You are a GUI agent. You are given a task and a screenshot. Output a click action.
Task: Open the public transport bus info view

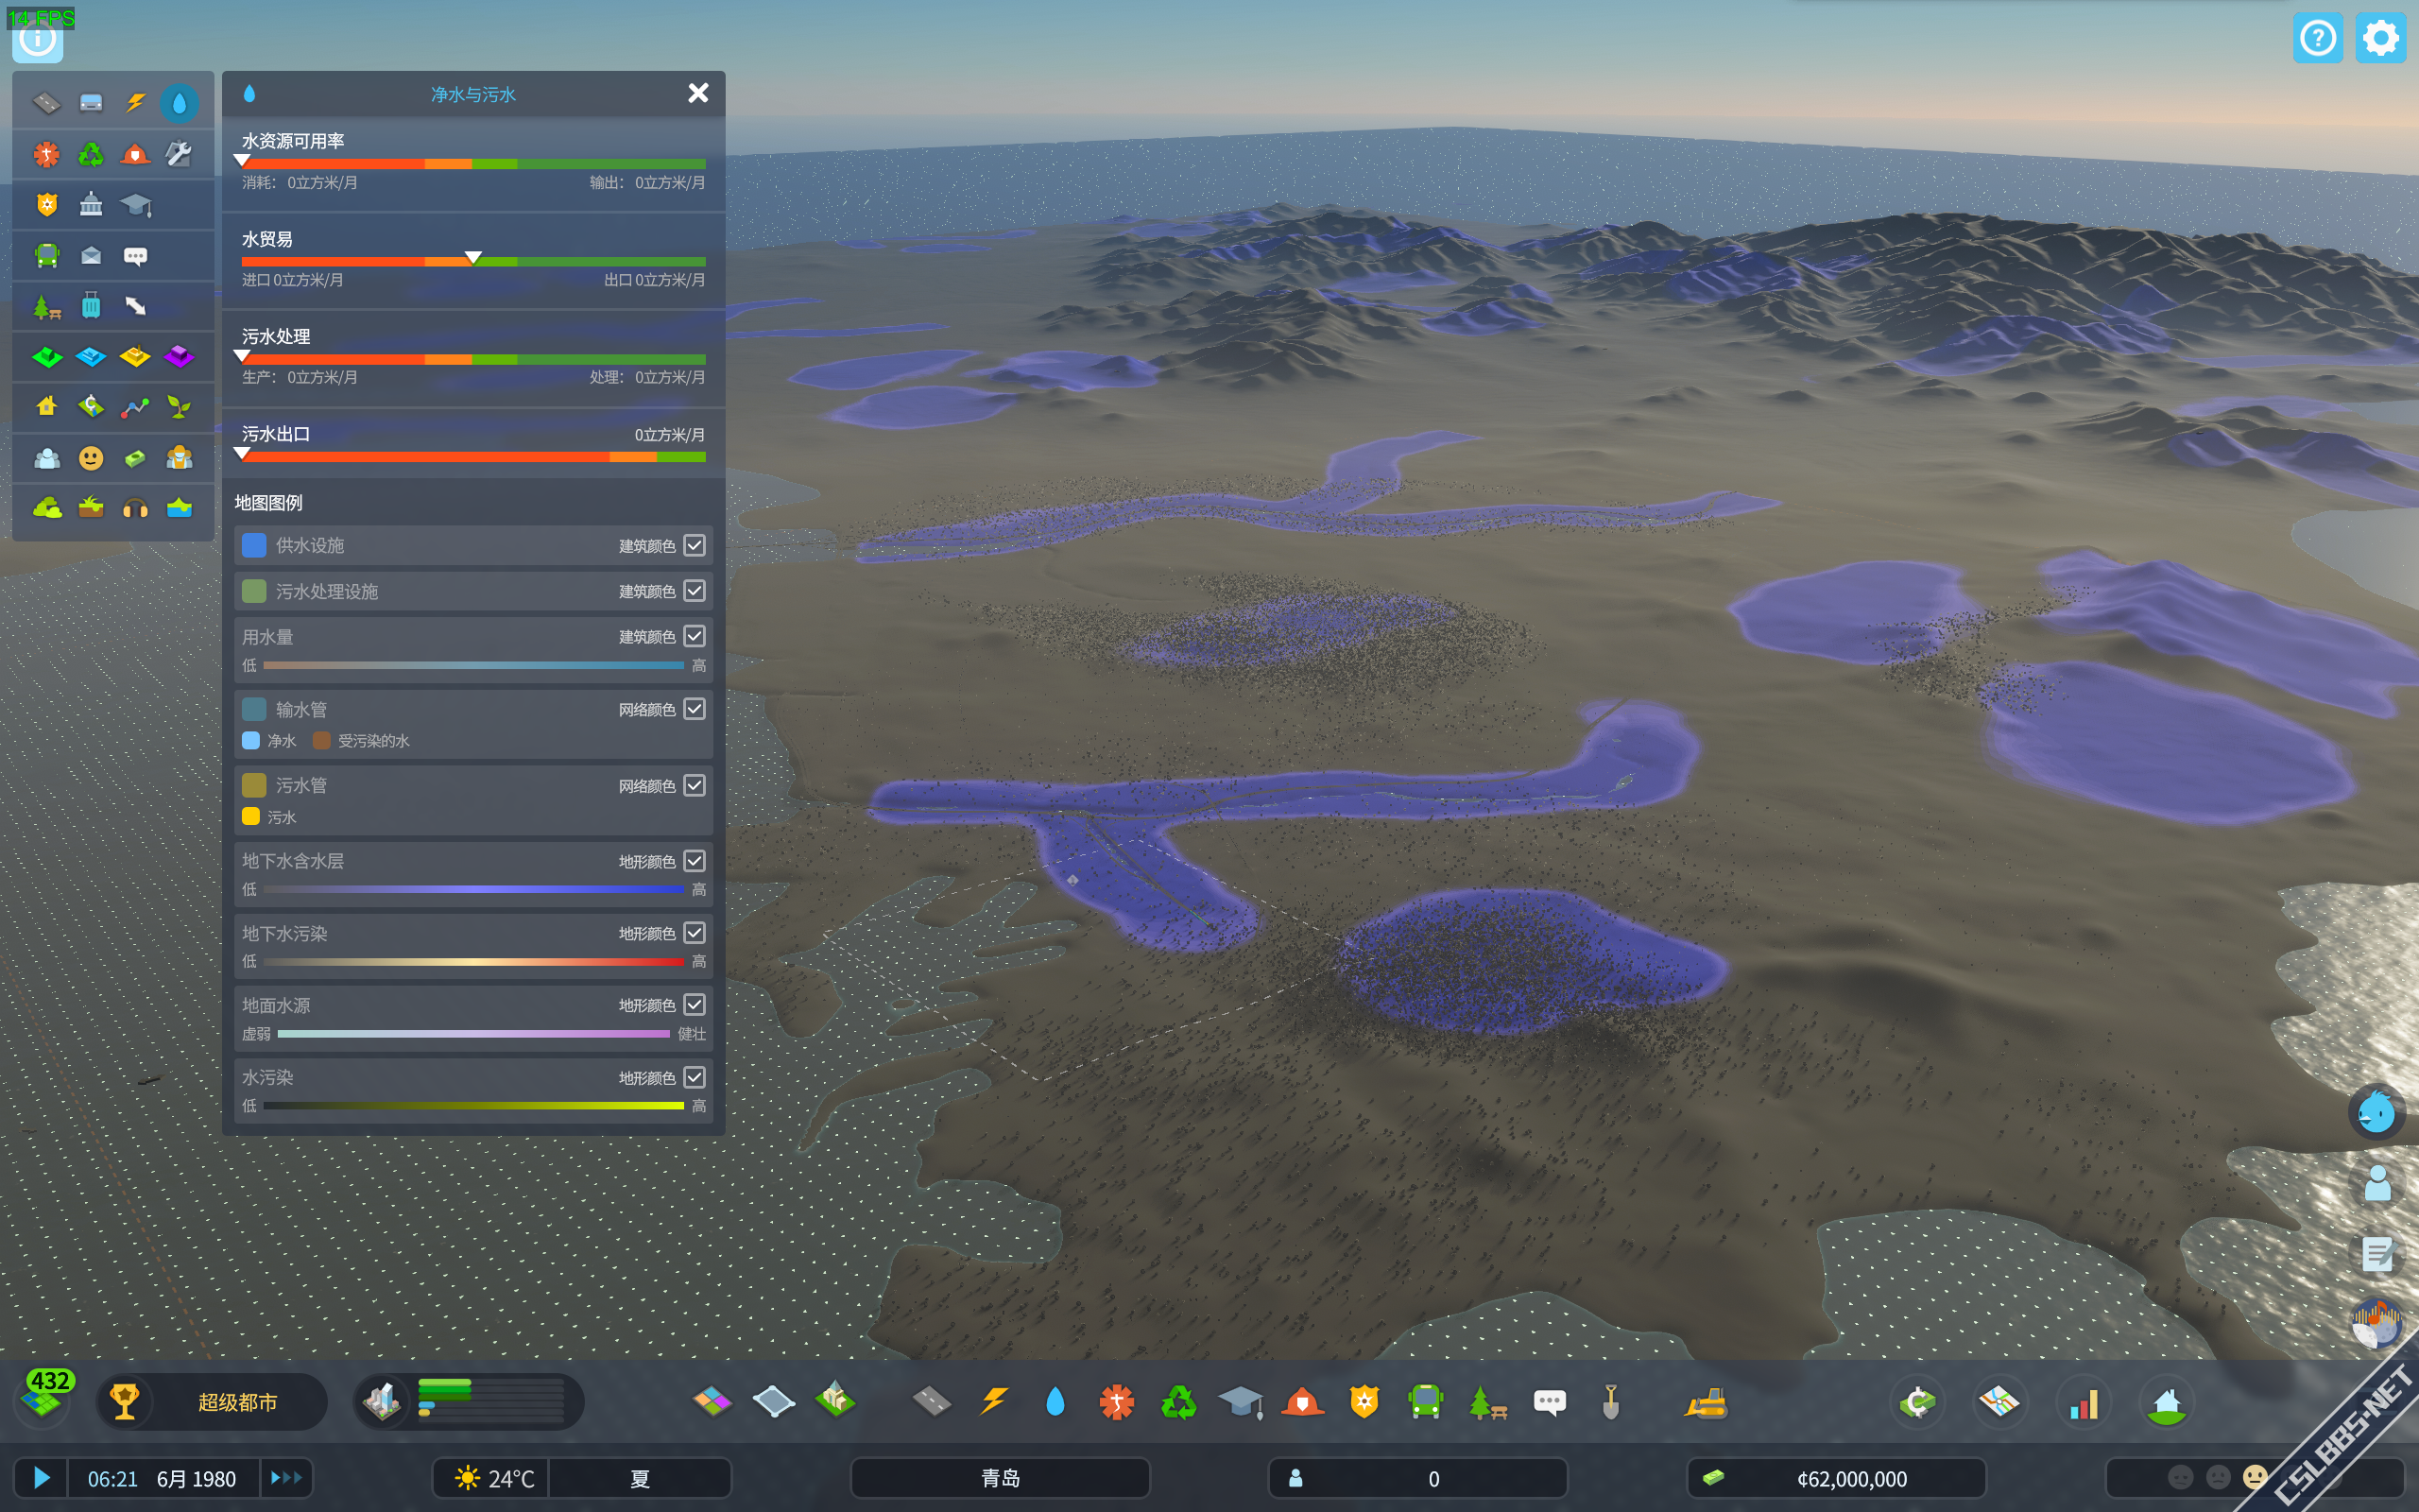47,256
